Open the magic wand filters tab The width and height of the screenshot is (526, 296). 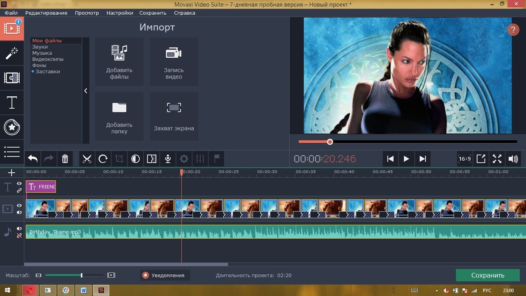pos(12,54)
